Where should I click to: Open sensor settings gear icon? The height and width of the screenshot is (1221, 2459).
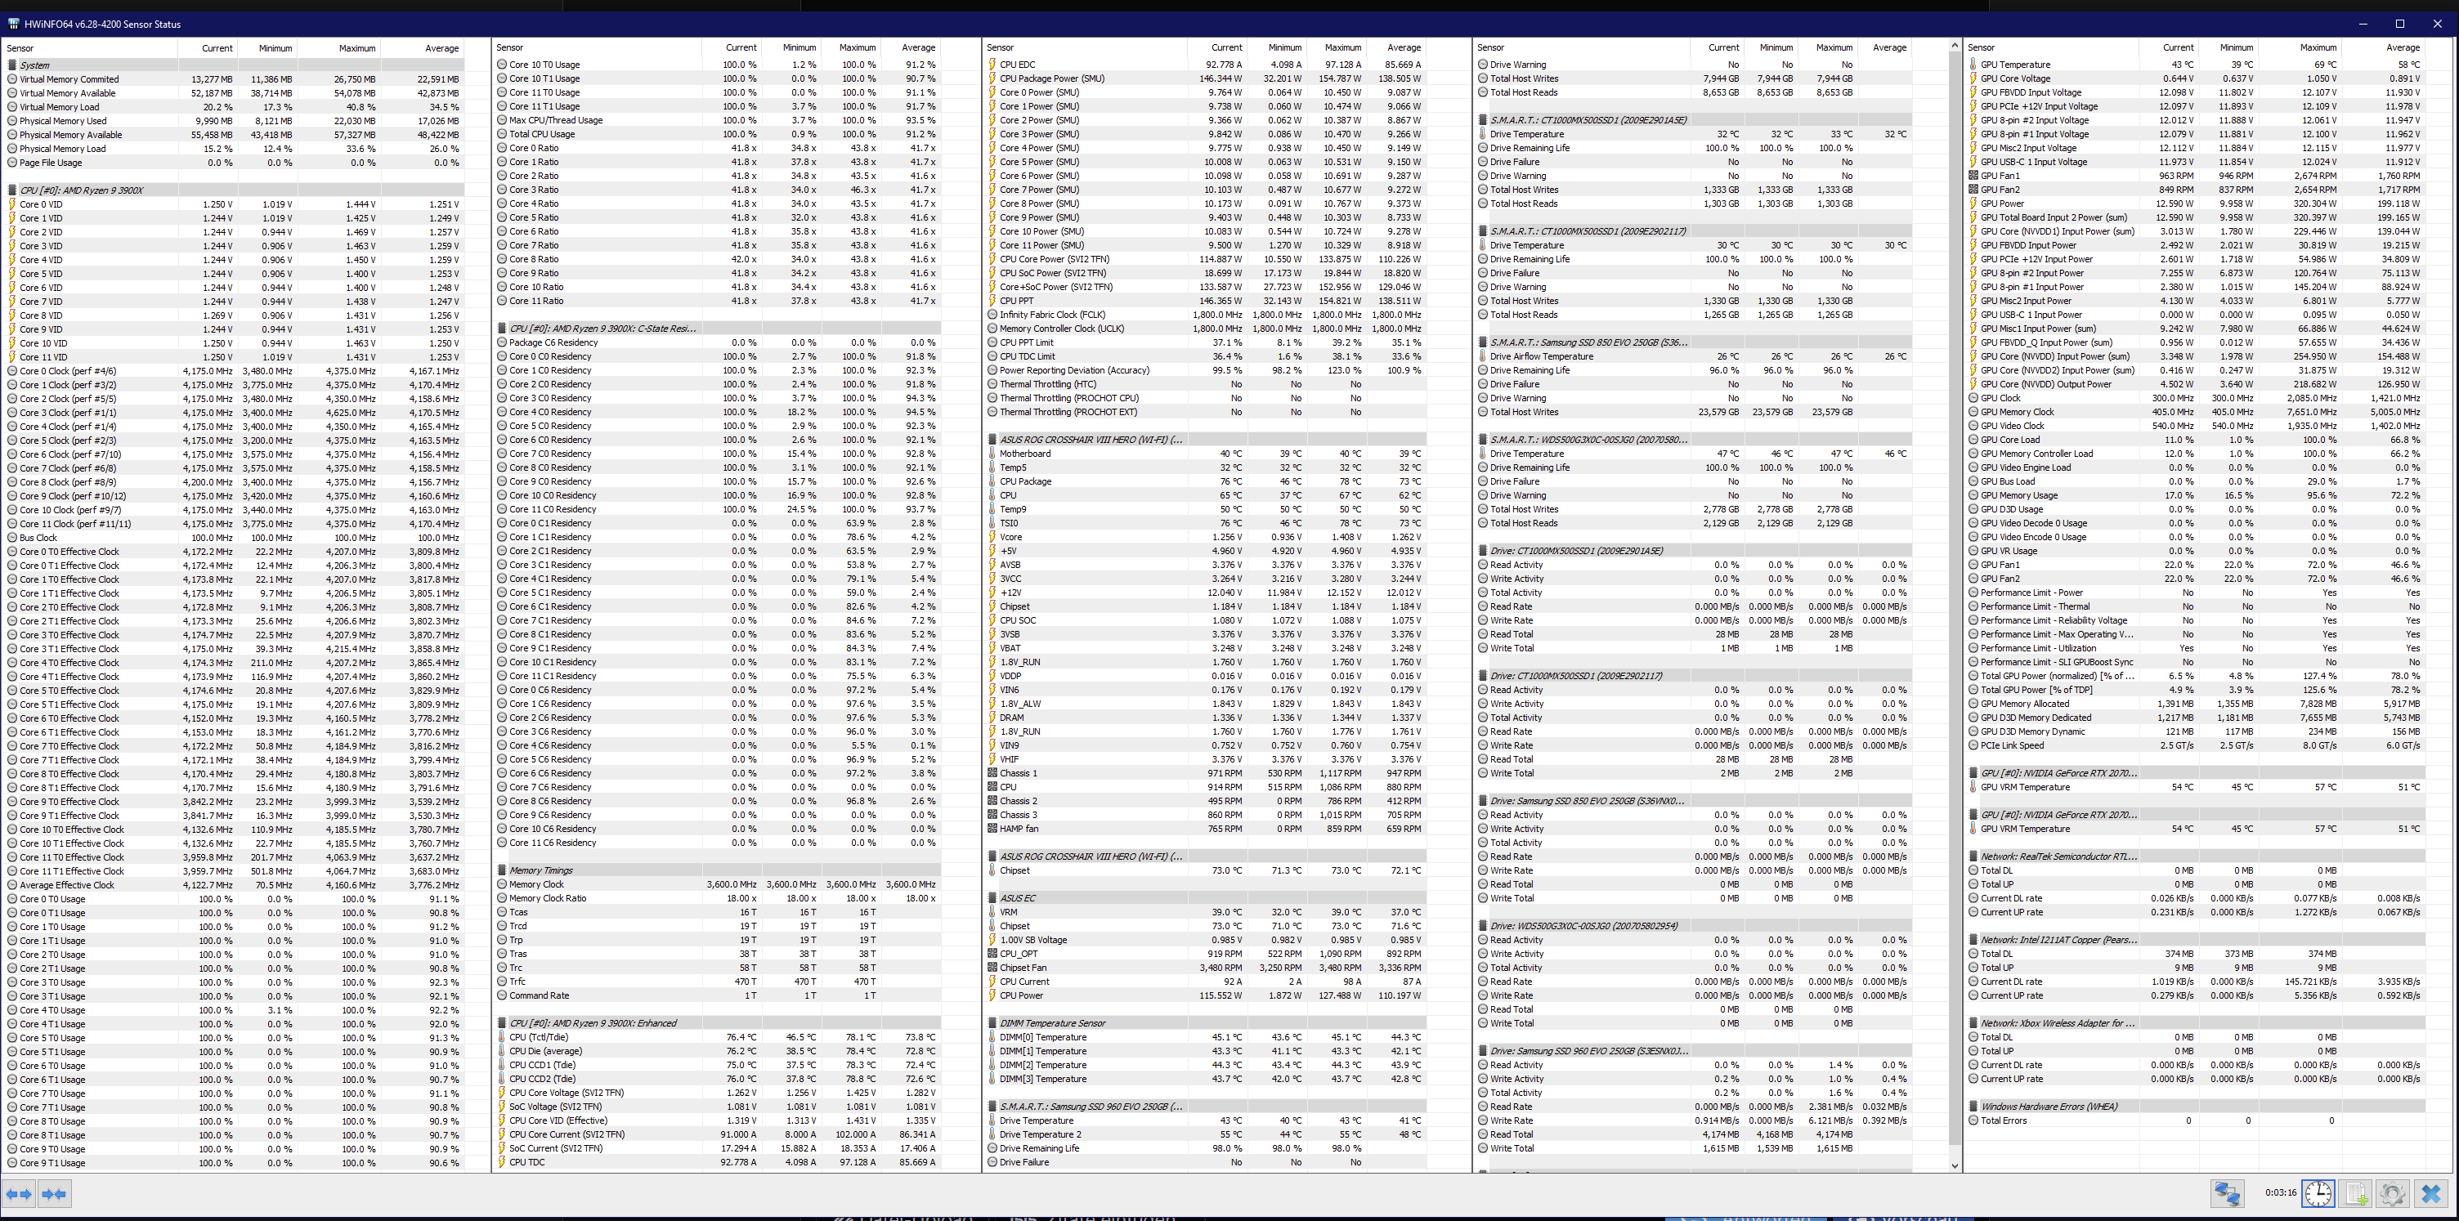2392,1193
